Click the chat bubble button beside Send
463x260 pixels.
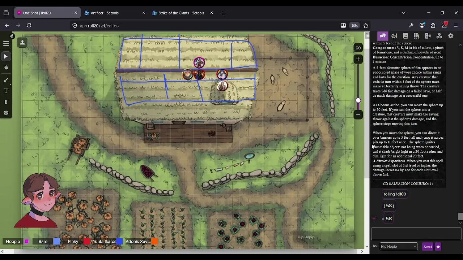(x=438, y=247)
